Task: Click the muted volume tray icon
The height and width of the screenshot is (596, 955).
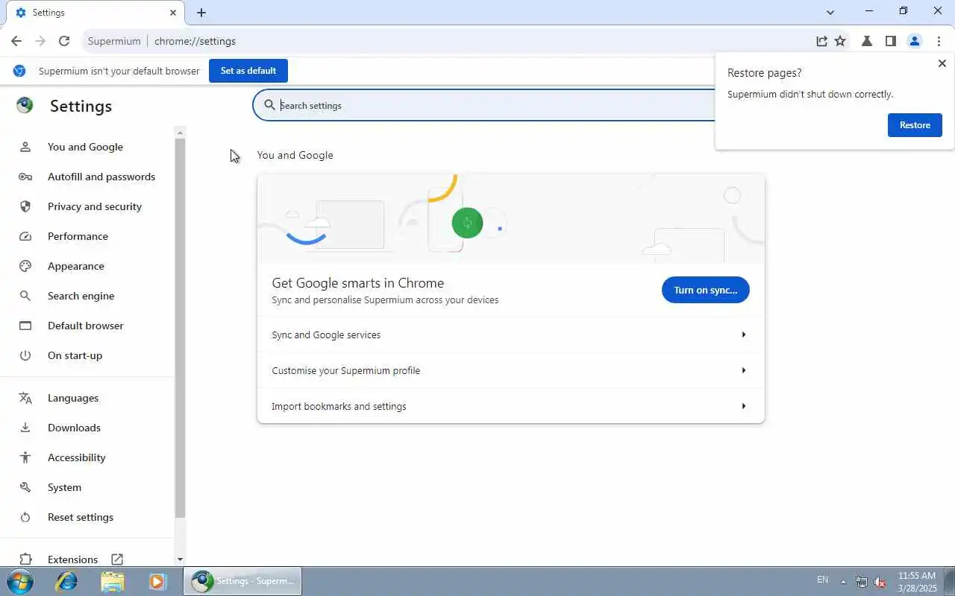Action: [880, 582]
